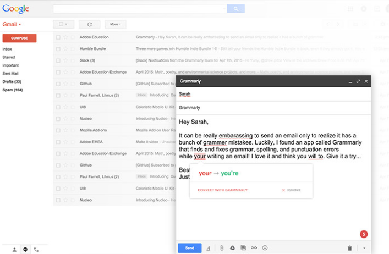The height and width of the screenshot is (254, 389).
Task: Insert a link using the chain icon
Action: (254, 248)
